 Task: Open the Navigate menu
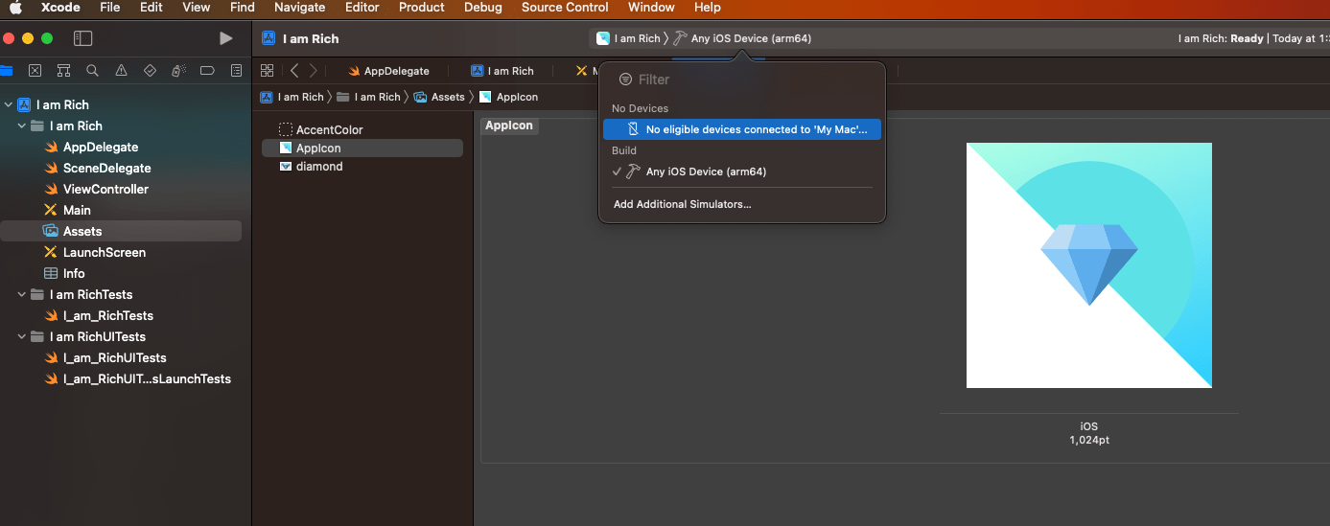[x=300, y=8]
